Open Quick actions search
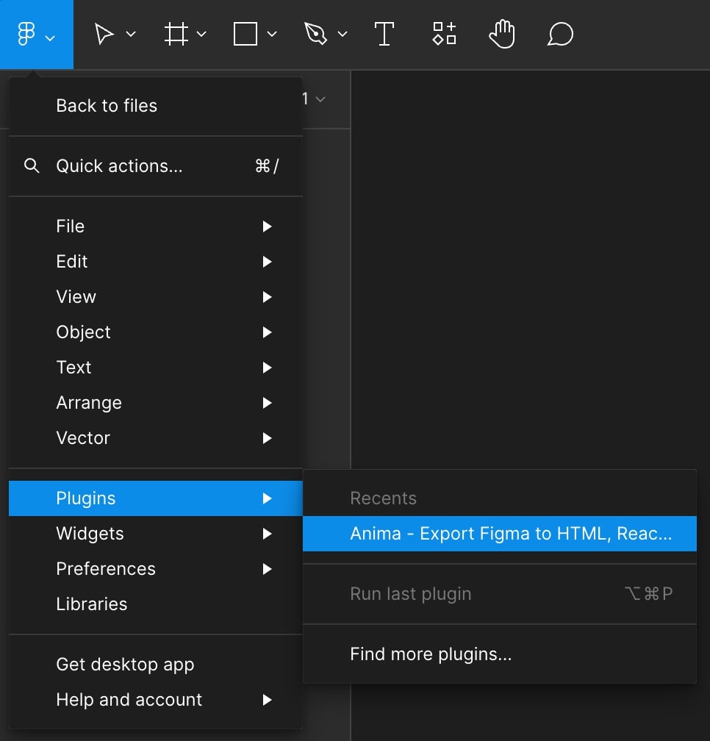This screenshot has height=741, width=710. [x=119, y=166]
